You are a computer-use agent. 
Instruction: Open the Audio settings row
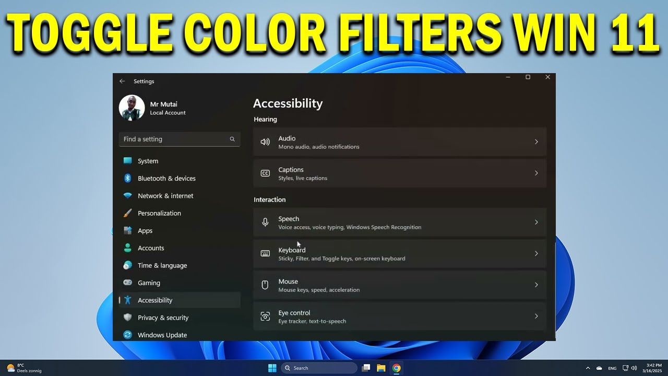(x=400, y=142)
